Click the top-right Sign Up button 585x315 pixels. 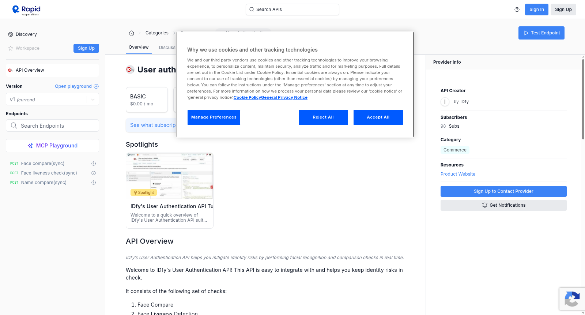(x=563, y=10)
